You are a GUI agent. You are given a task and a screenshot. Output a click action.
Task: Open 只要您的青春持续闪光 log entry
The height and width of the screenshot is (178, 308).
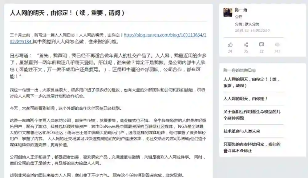point(252,148)
